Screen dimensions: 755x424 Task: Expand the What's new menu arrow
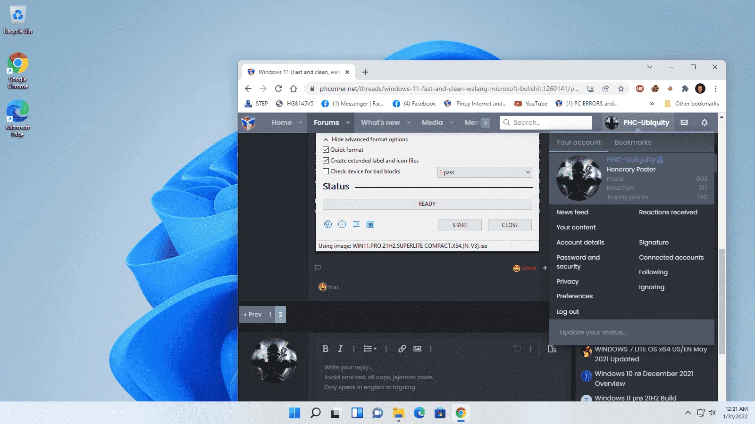click(x=409, y=122)
